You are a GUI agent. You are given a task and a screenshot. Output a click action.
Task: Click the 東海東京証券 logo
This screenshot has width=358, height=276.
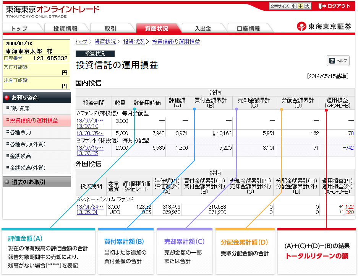click(x=324, y=26)
